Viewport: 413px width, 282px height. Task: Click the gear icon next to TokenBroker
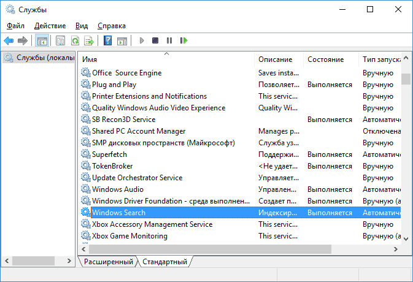pos(85,166)
